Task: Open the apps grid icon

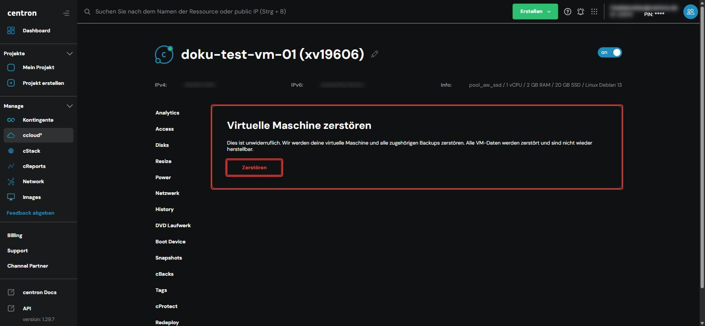Action: (594, 12)
